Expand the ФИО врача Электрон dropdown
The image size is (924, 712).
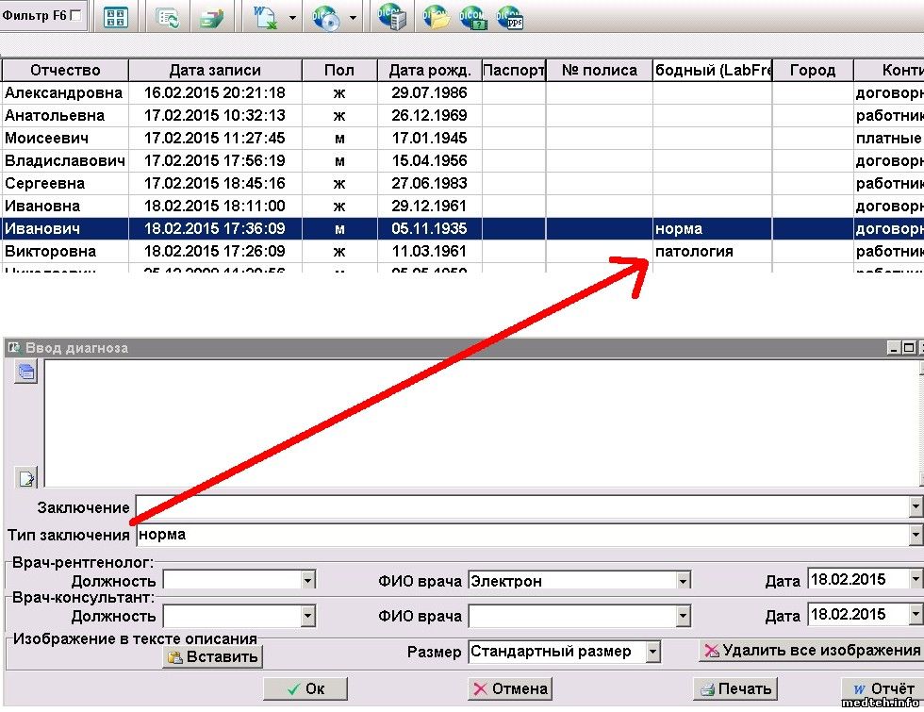point(684,581)
